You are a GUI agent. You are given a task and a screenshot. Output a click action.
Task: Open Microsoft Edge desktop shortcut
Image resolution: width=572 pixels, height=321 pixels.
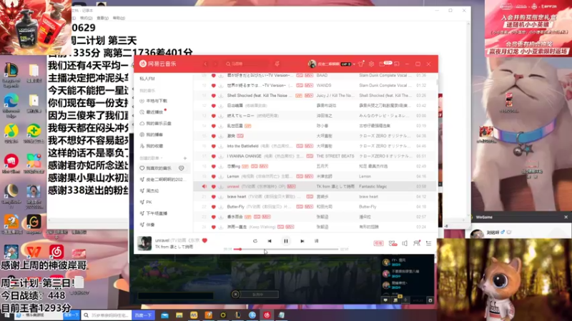click(x=11, y=106)
